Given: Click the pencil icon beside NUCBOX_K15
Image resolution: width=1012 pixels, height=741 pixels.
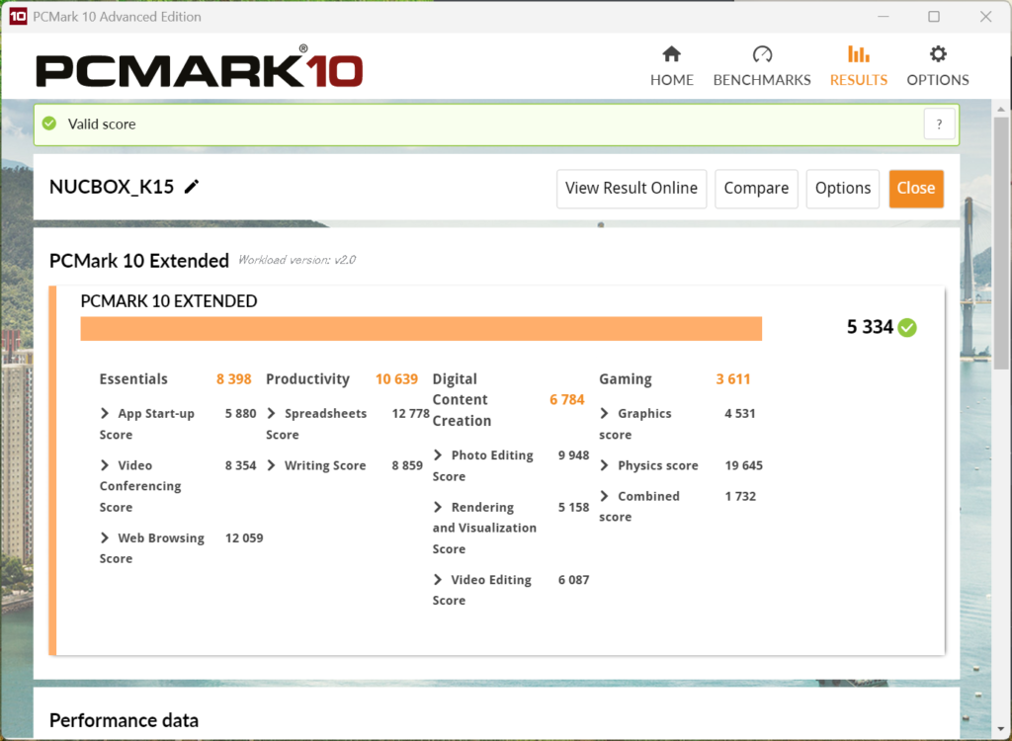Looking at the screenshot, I should pos(192,187).
